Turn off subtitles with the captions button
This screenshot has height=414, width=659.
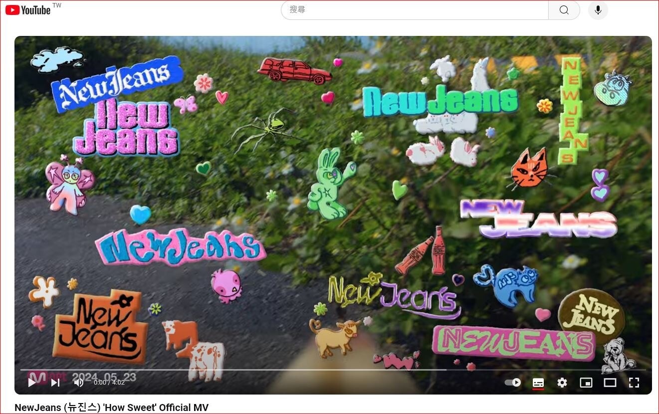pos(538,383)
